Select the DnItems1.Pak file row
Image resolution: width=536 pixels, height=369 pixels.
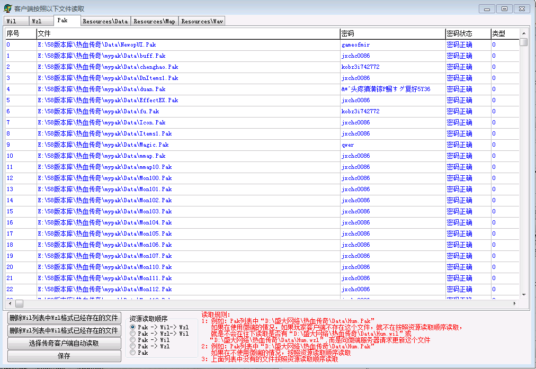[x=262, y=78]
